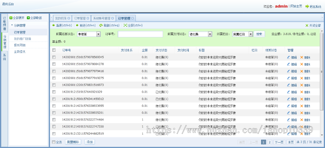Close the active 订单管理 tab via its X

(133, 18)
